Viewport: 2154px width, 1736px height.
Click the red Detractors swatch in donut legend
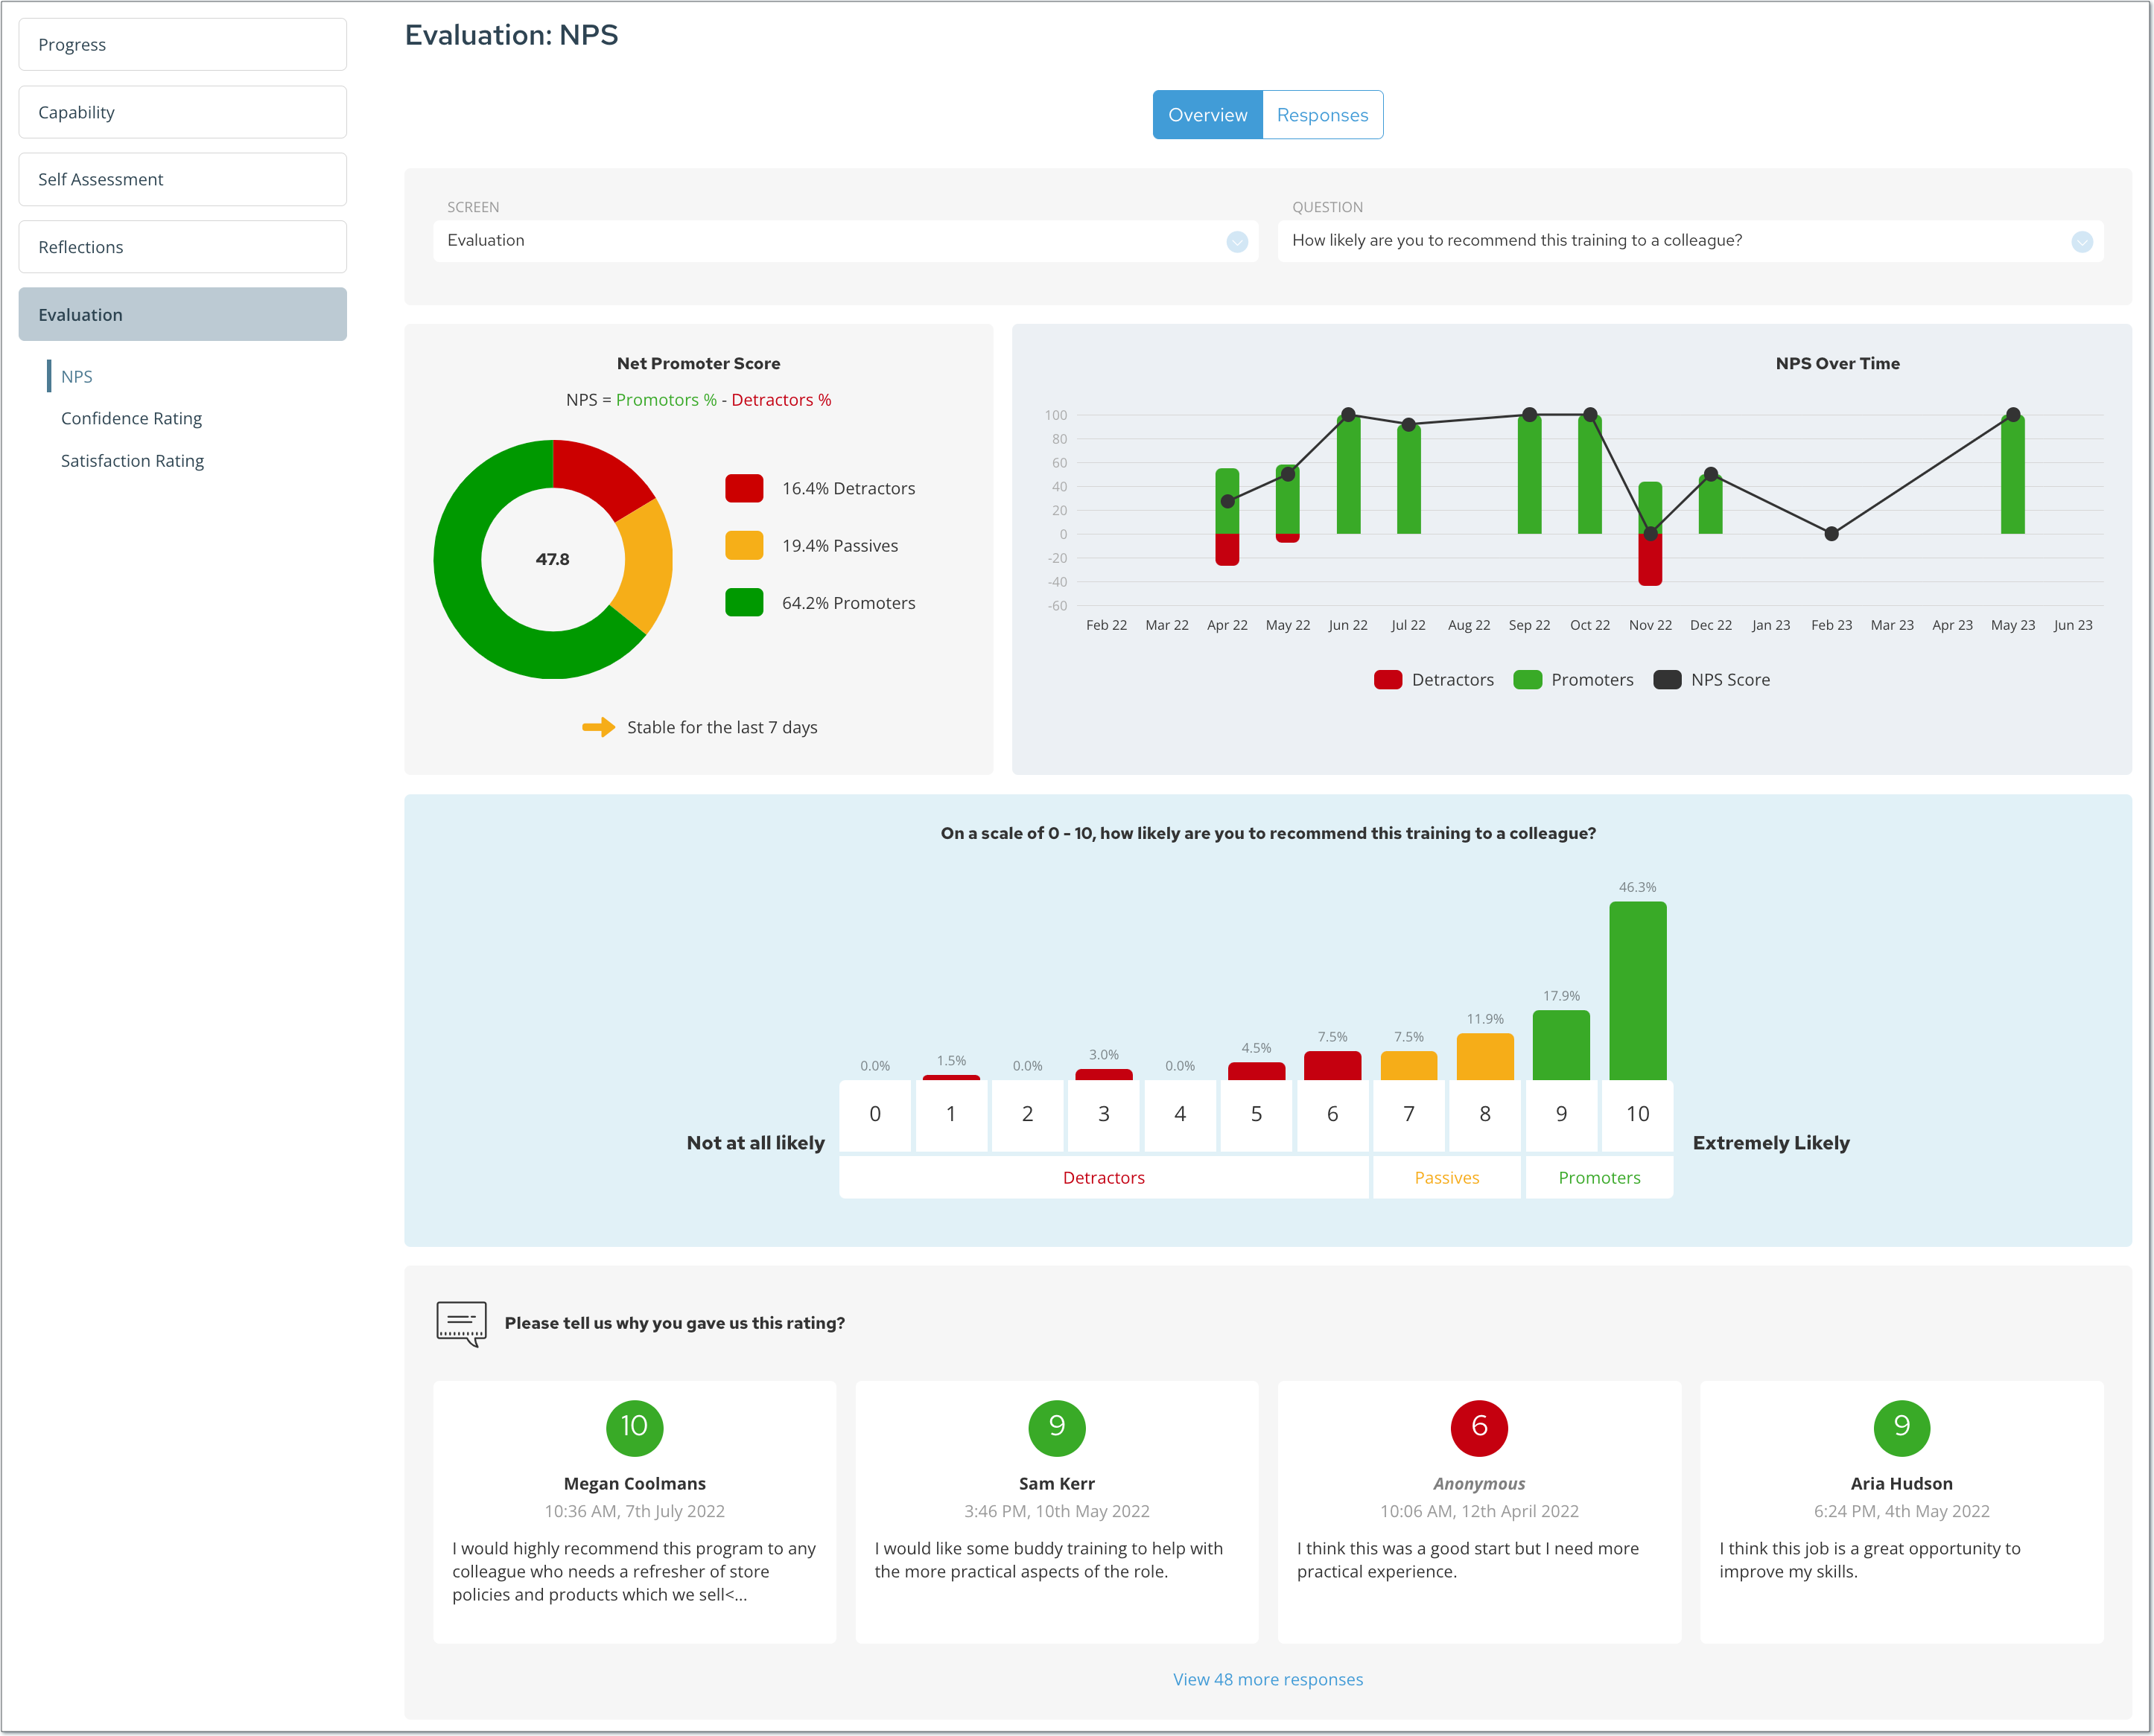coord(743,488)
